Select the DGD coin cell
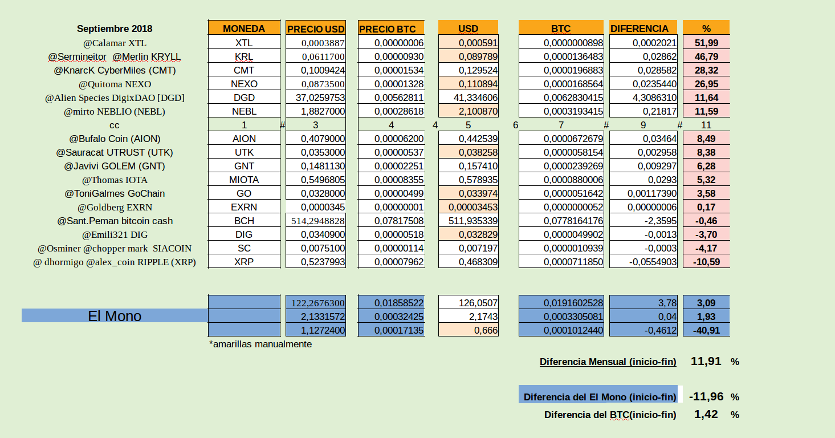Image resolution: width=835 pixels, height=438 pixels. pyautogui.click(x=244, y=98)
